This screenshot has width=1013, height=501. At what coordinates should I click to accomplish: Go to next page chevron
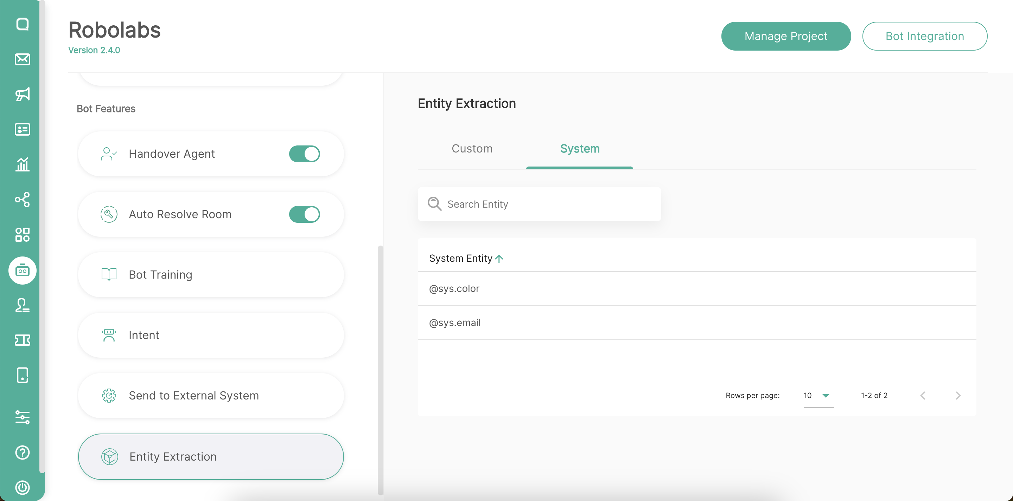958,395
